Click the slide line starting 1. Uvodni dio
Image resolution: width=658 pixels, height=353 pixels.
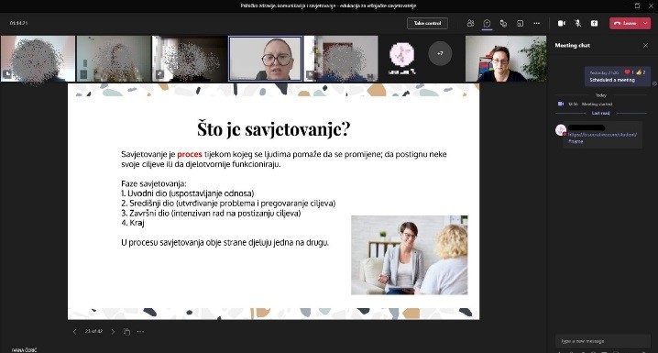(188, 193)
